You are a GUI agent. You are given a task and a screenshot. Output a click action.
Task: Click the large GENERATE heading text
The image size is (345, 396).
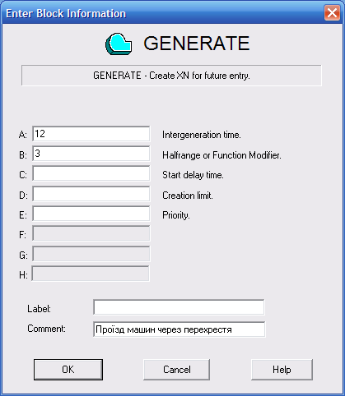point(197,44)
